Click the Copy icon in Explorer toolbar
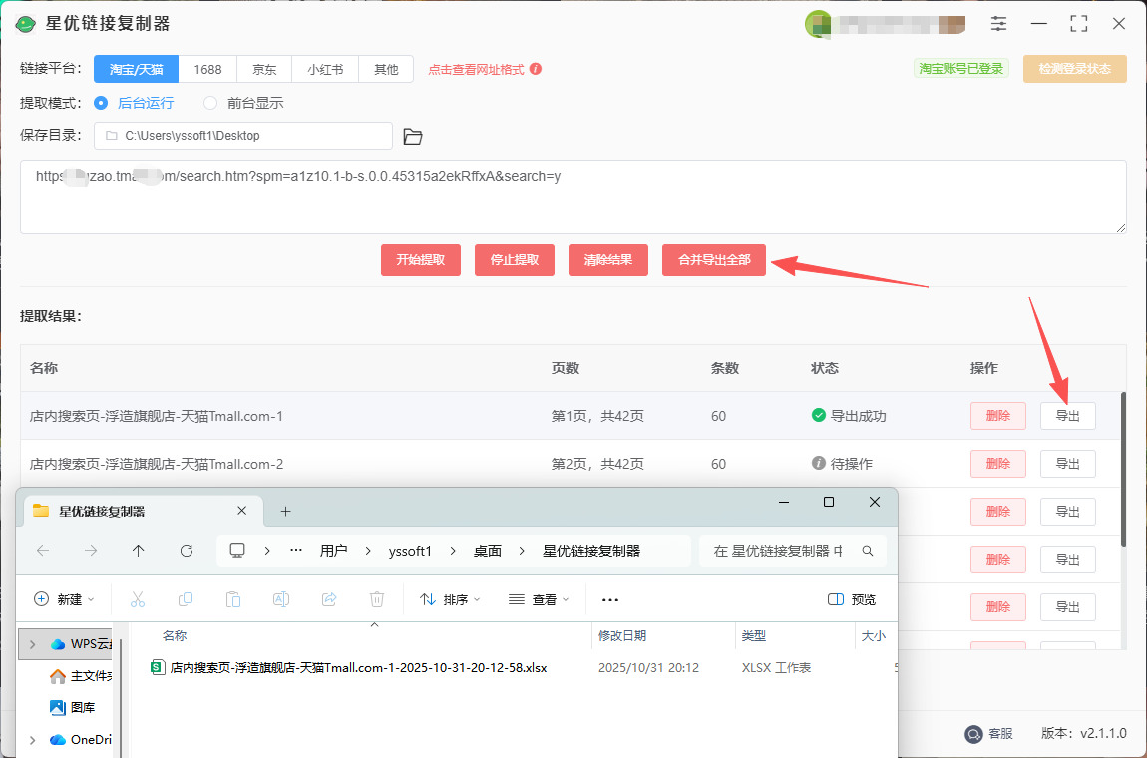 [x=186, y=600]
